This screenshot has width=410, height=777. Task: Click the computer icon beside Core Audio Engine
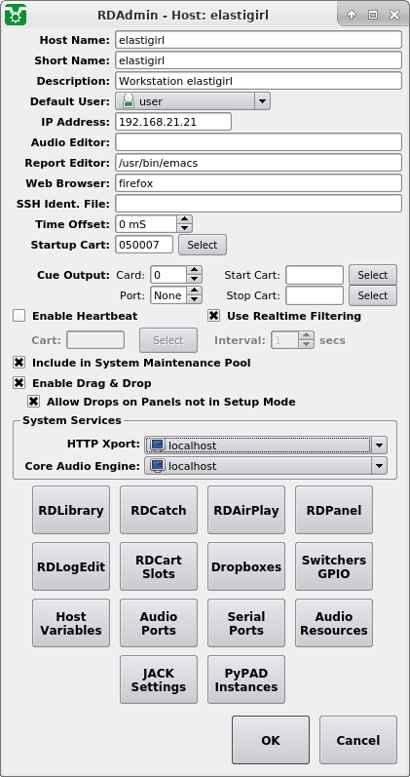click(157, 466)
